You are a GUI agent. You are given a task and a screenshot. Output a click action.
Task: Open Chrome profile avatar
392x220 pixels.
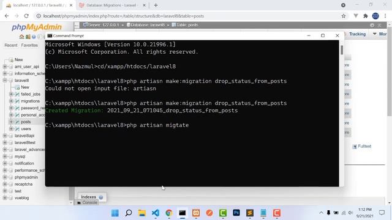[375, 16]
